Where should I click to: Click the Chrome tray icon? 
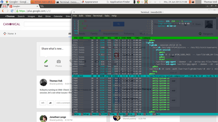(x=138, y=2)
